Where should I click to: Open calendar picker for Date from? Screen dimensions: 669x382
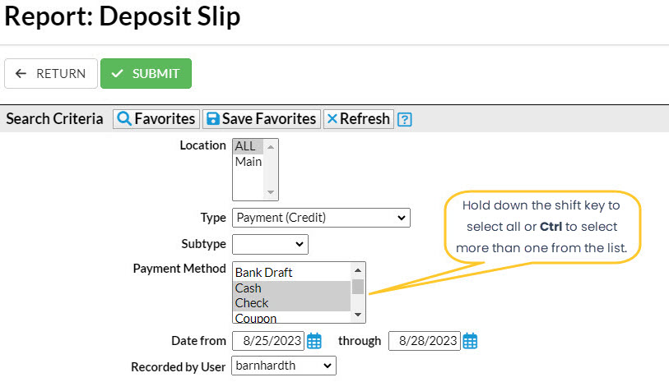314,340
